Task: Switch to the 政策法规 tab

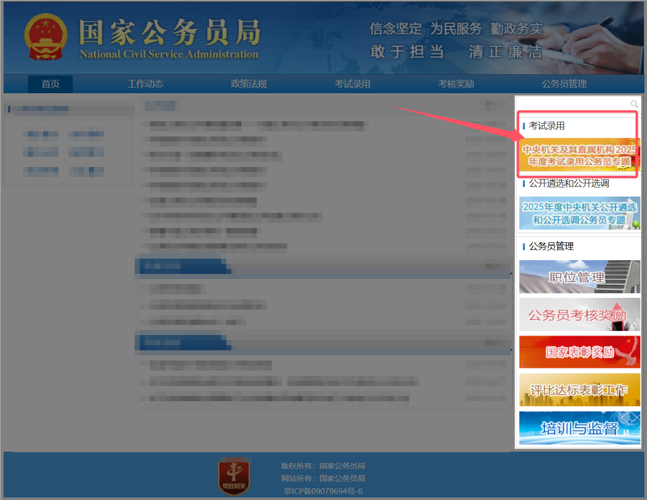Action: (x=249, y=84)
